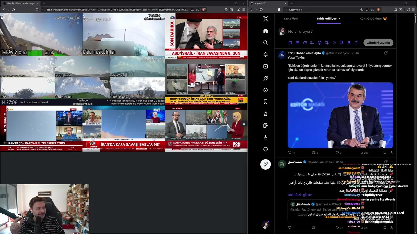Open the TRT Haber stream tile
Viewport: 417px width, 234px height.
point(206,129)
